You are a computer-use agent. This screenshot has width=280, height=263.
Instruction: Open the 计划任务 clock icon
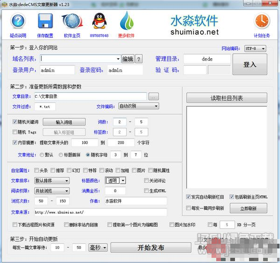coord(262,22)
